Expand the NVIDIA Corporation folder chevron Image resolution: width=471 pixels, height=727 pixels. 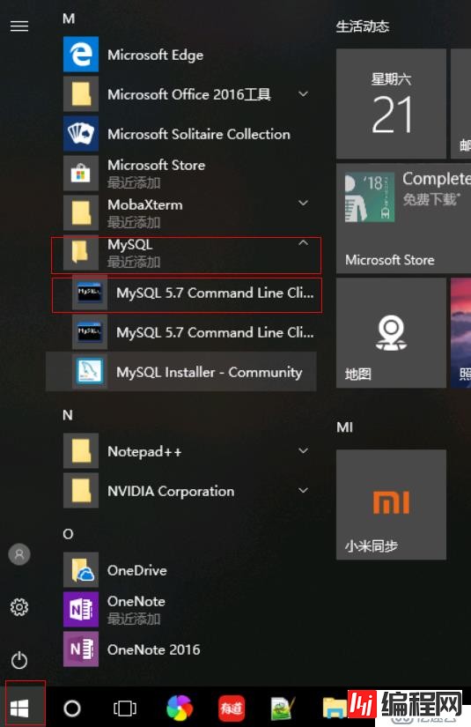[x=304, y=490]
